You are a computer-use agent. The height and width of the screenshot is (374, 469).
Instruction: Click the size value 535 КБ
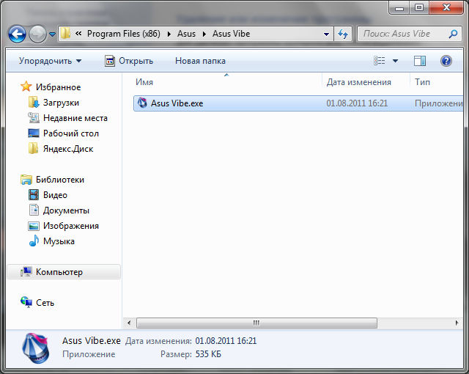[208, 354]
